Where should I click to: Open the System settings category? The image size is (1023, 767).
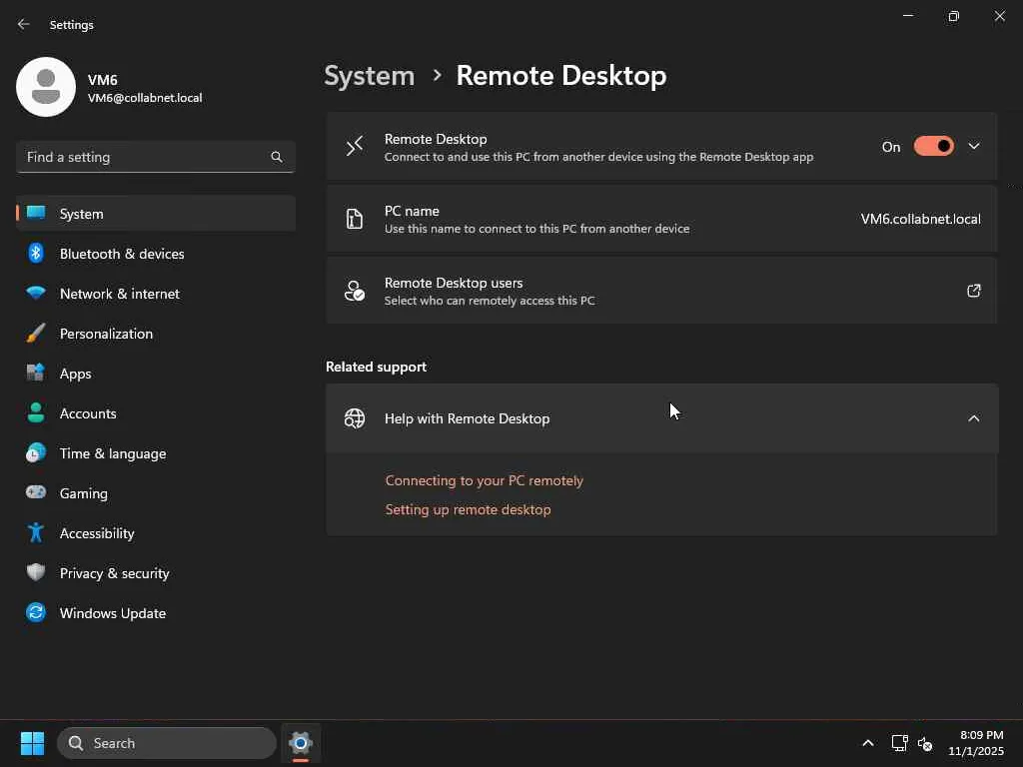(156, 214)
